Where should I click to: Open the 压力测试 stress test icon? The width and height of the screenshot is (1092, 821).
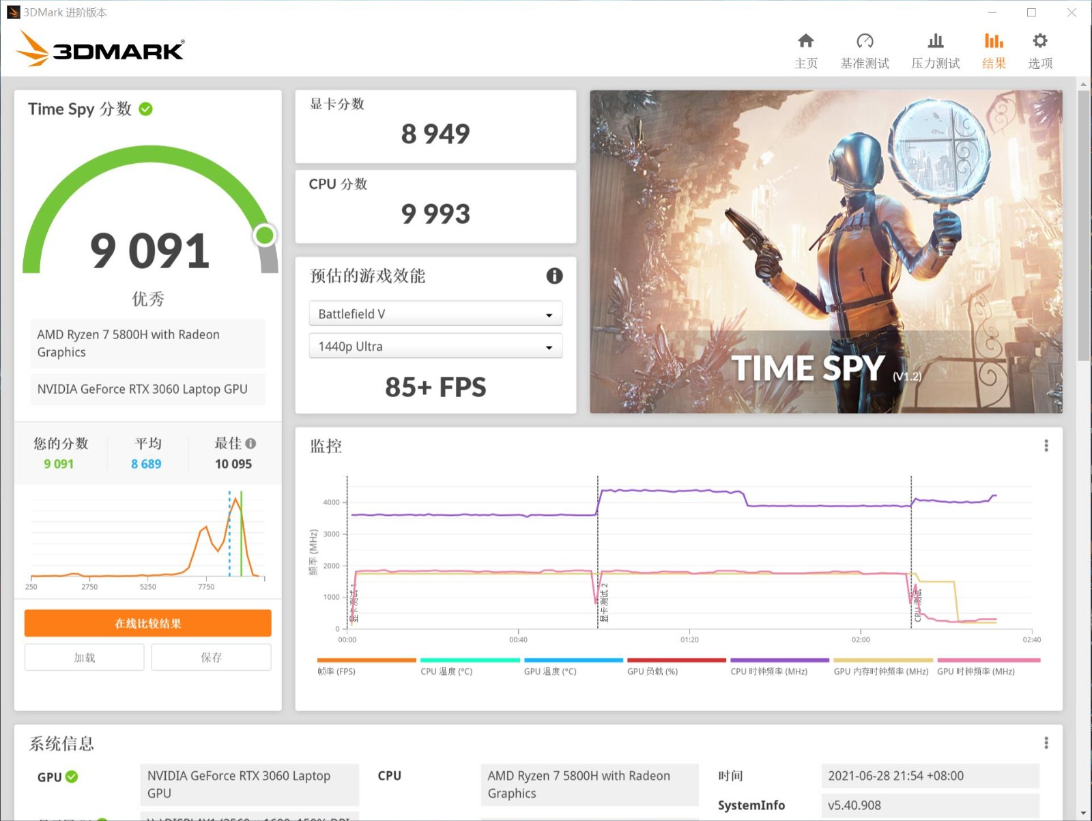pos(936,41)
